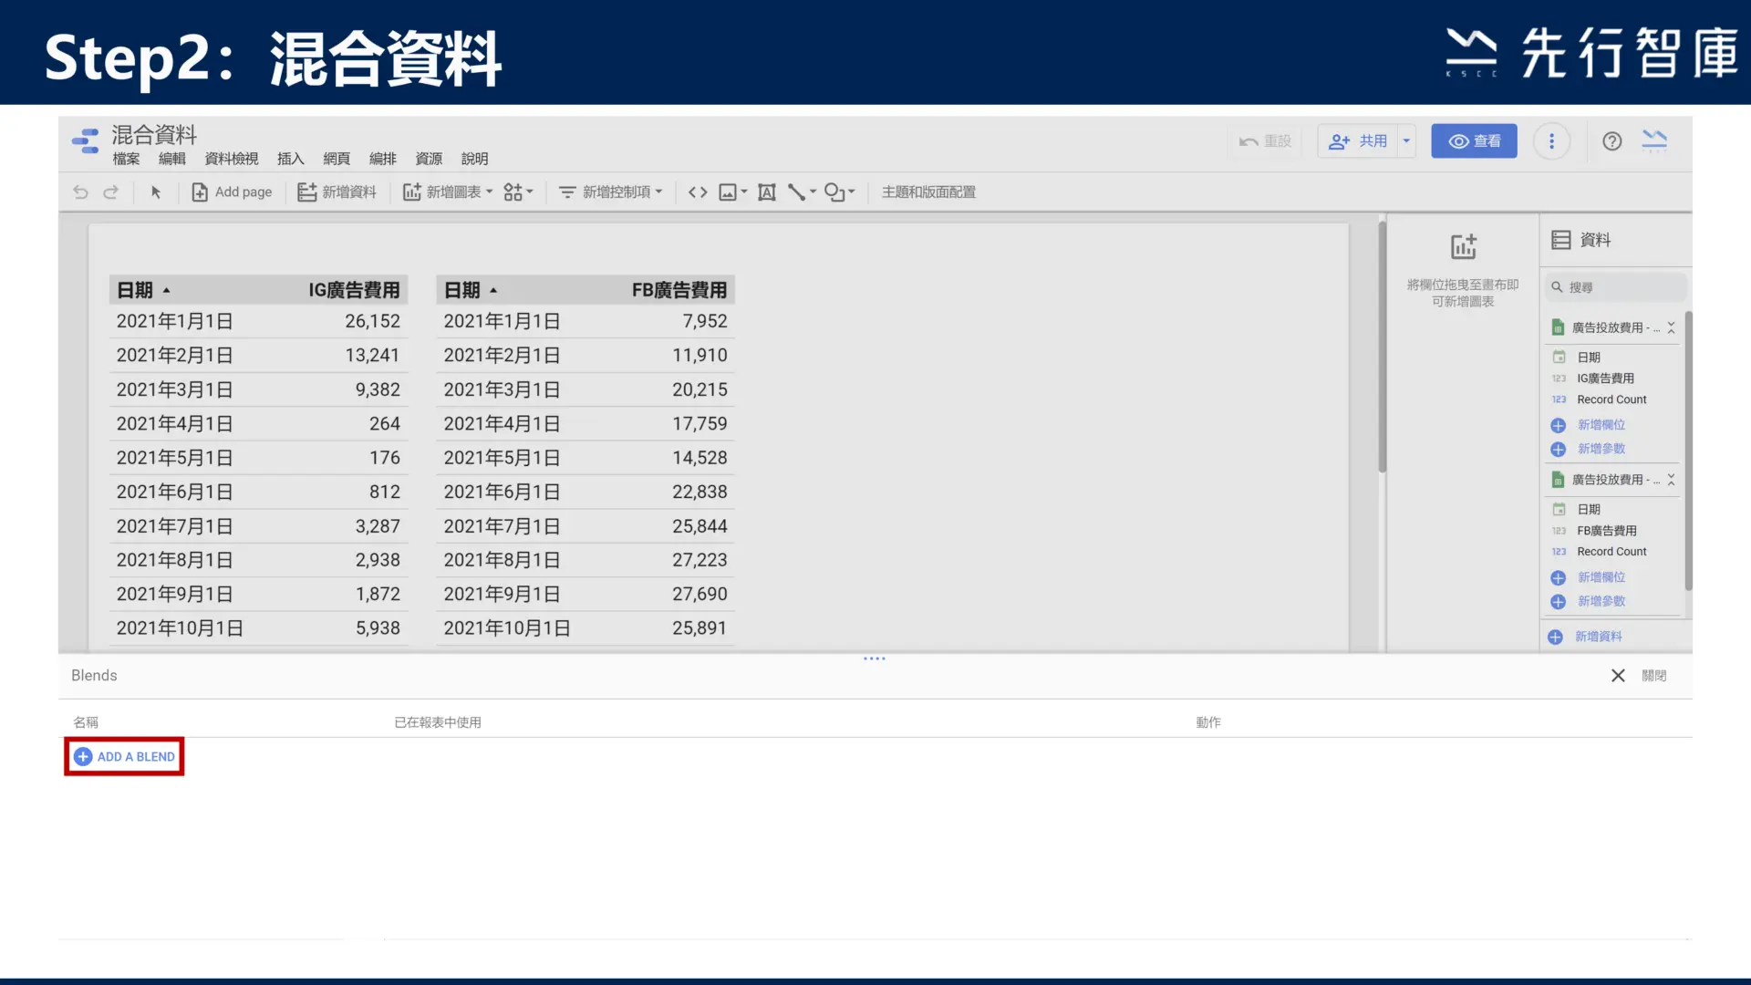Select the pointer selection tool
Image resolution: width=1751 pixels, height=985 pixels.
[156, 192]
